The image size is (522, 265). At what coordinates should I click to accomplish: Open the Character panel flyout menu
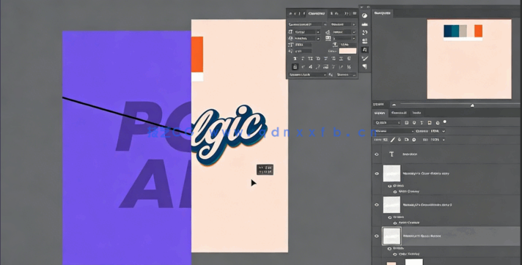point(355,13)
